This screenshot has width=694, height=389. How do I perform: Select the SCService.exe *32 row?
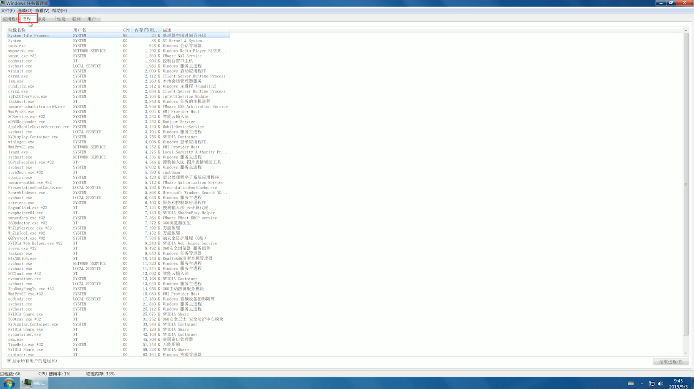(118, 117)
